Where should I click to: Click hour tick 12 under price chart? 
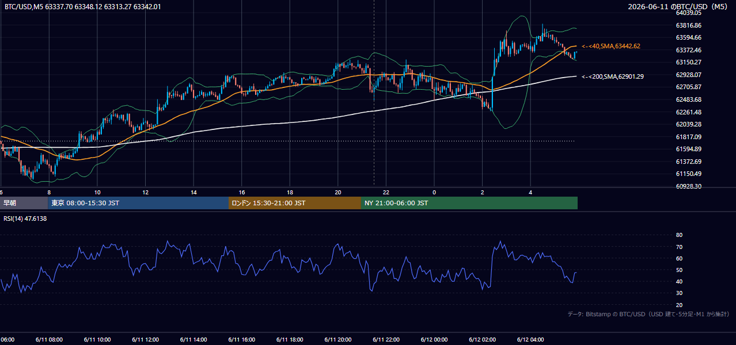point(145,193)
